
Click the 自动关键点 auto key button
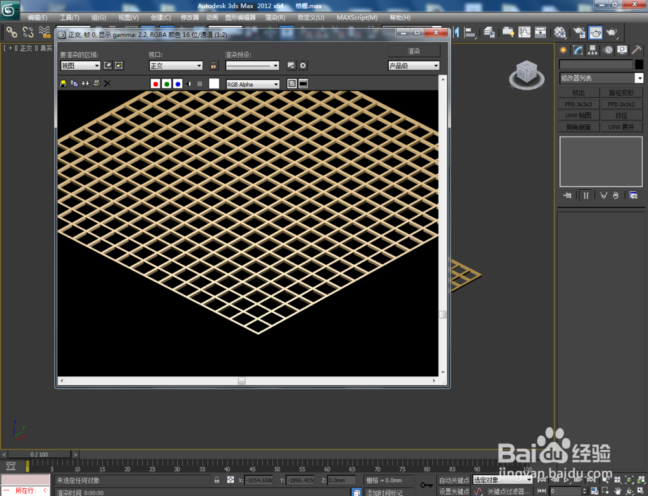tap(454, 480)
